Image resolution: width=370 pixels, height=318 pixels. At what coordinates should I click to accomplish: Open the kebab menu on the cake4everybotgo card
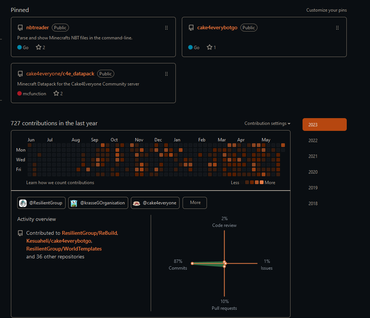click(337, 27)
